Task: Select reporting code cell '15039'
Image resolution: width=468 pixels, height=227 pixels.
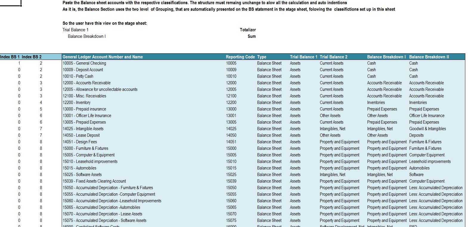Action: click(231, 181)
